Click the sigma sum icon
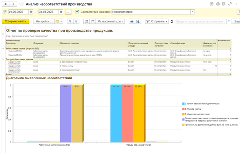Image resolution: width=240 pixels, height=153 pixels. pos(172,22)
